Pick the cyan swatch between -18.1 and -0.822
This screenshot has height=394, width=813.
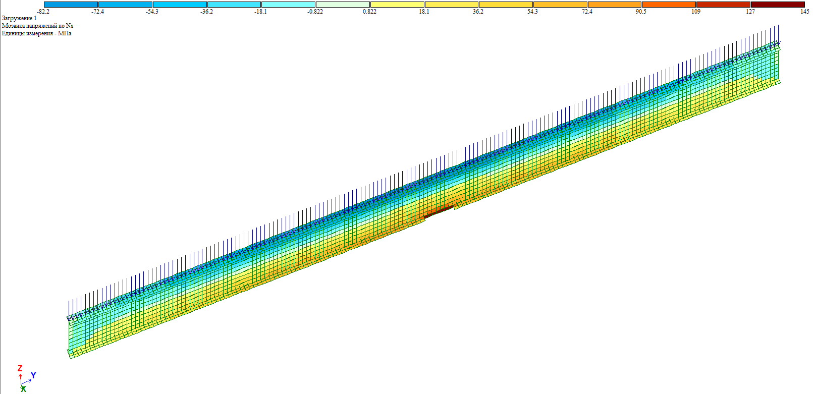pyautogui.click(x=288, y=5)
